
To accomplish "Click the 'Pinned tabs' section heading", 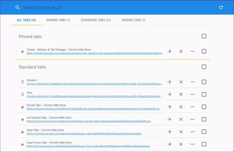I will pos(30,36).
